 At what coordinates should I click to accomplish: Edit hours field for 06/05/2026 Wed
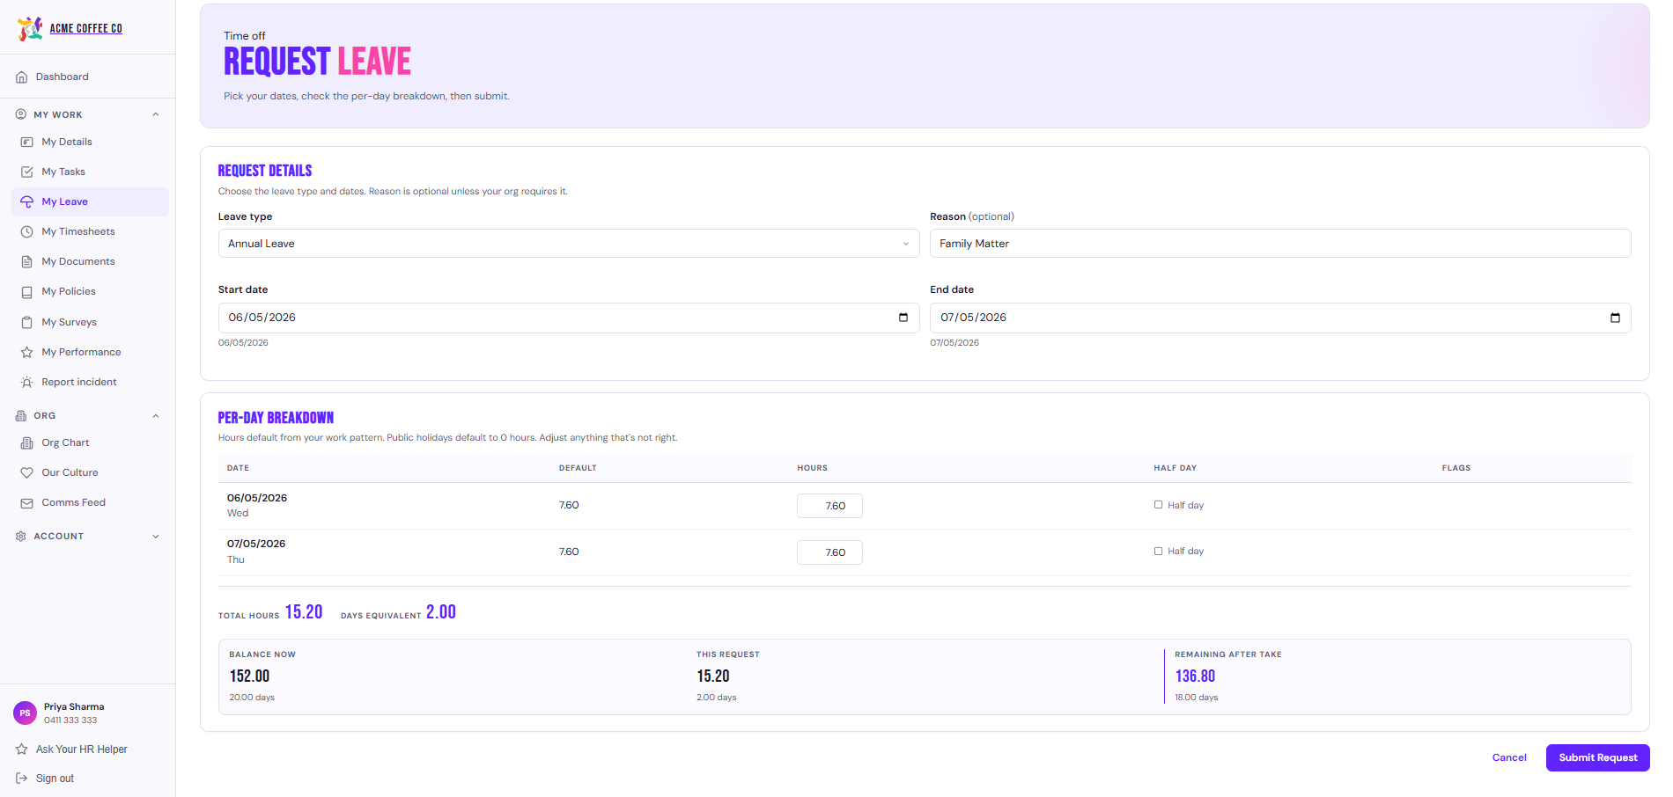(829, 506)
